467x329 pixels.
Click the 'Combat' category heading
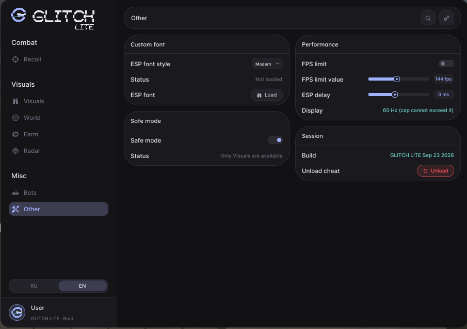pyautogui.click(x=24, y=43)
